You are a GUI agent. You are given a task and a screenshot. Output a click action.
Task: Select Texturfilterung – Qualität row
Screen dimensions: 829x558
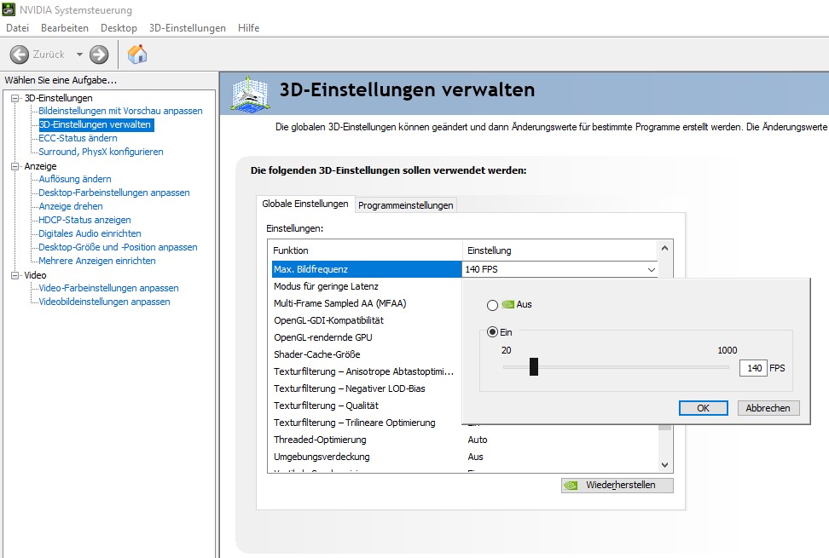click(x=367, y=406)
